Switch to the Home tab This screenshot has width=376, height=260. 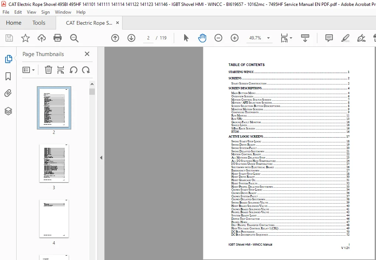tap(14, 23)
